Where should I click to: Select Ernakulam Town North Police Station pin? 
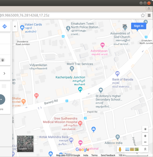pos(68,28)
